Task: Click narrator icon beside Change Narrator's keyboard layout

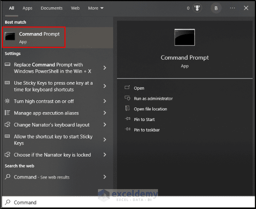Action: coord(7,124)
